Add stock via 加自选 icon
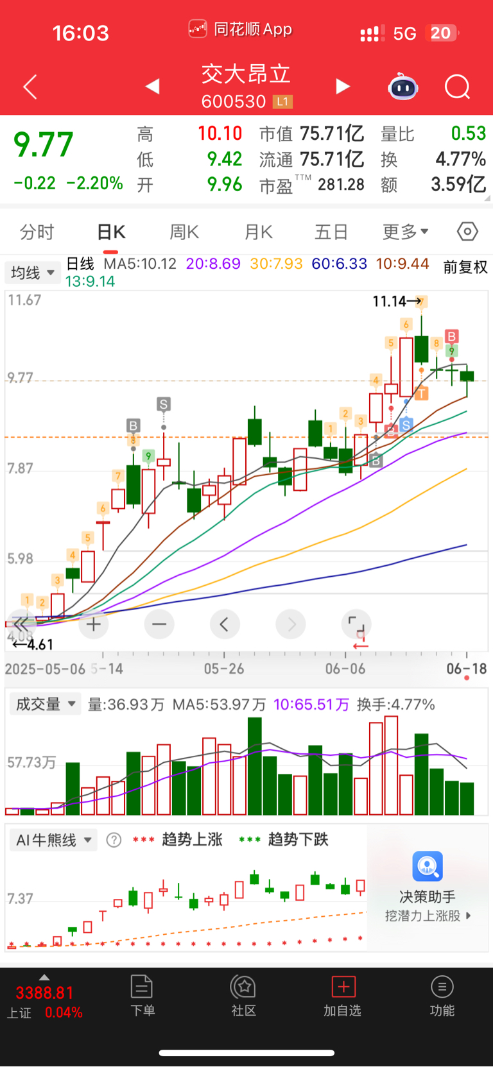493x1067 pixels. (x=343, y=995)
